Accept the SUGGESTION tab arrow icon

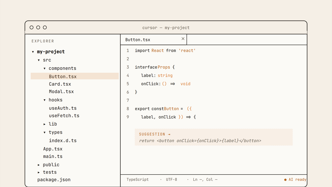169,134
